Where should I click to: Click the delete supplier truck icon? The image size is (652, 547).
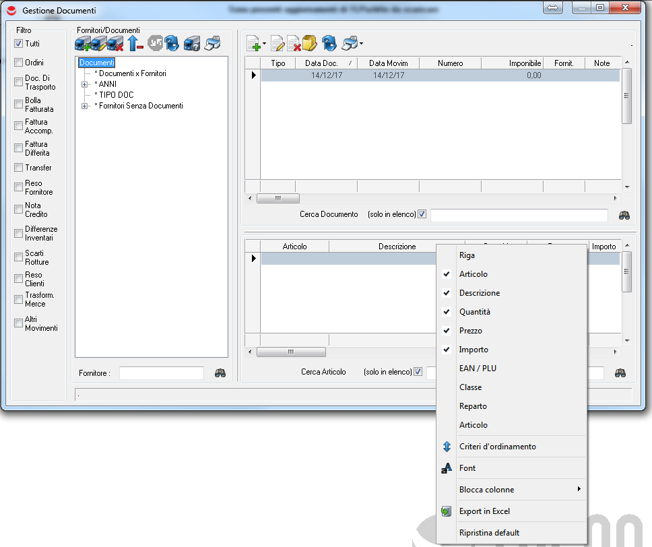[x=116, y=44]
